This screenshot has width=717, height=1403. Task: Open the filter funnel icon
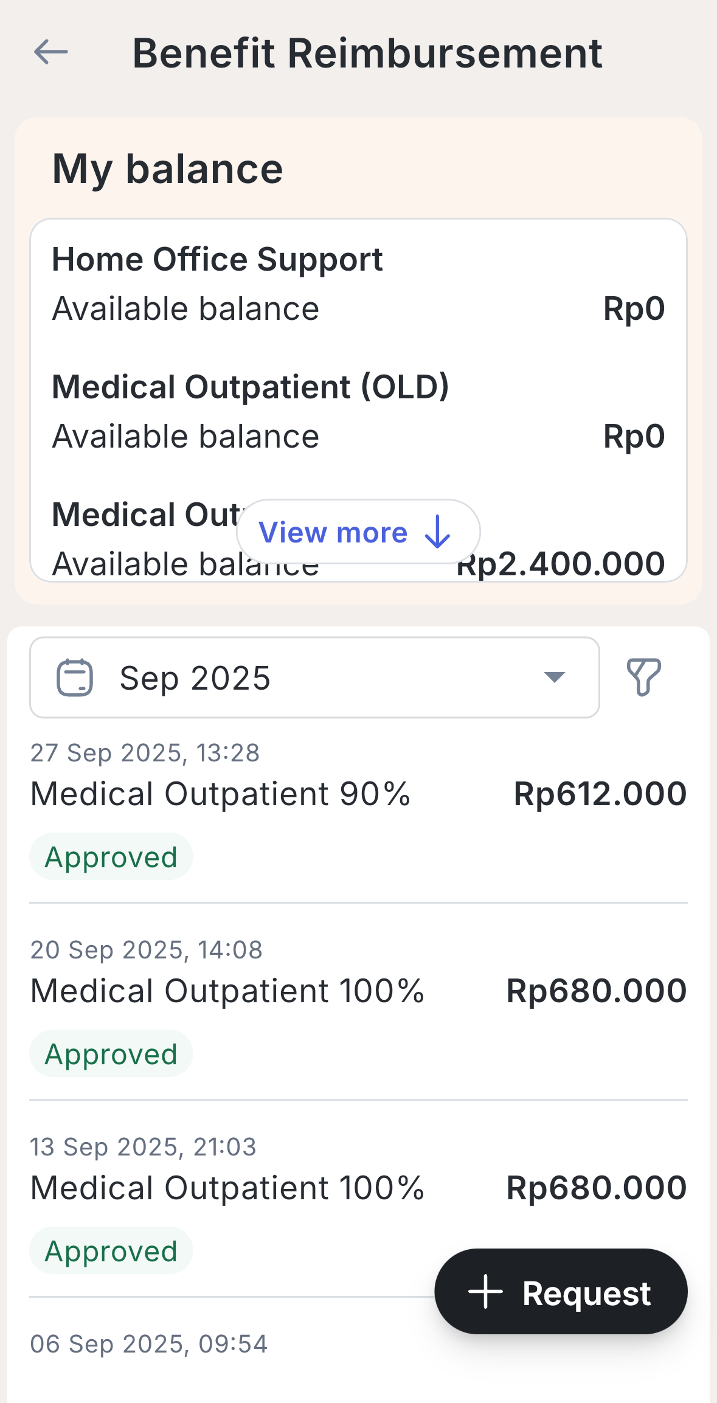coord(643,677)
